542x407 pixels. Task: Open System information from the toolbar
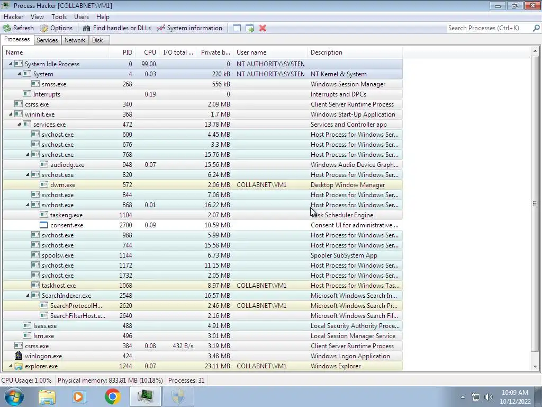tap(189, 28)
